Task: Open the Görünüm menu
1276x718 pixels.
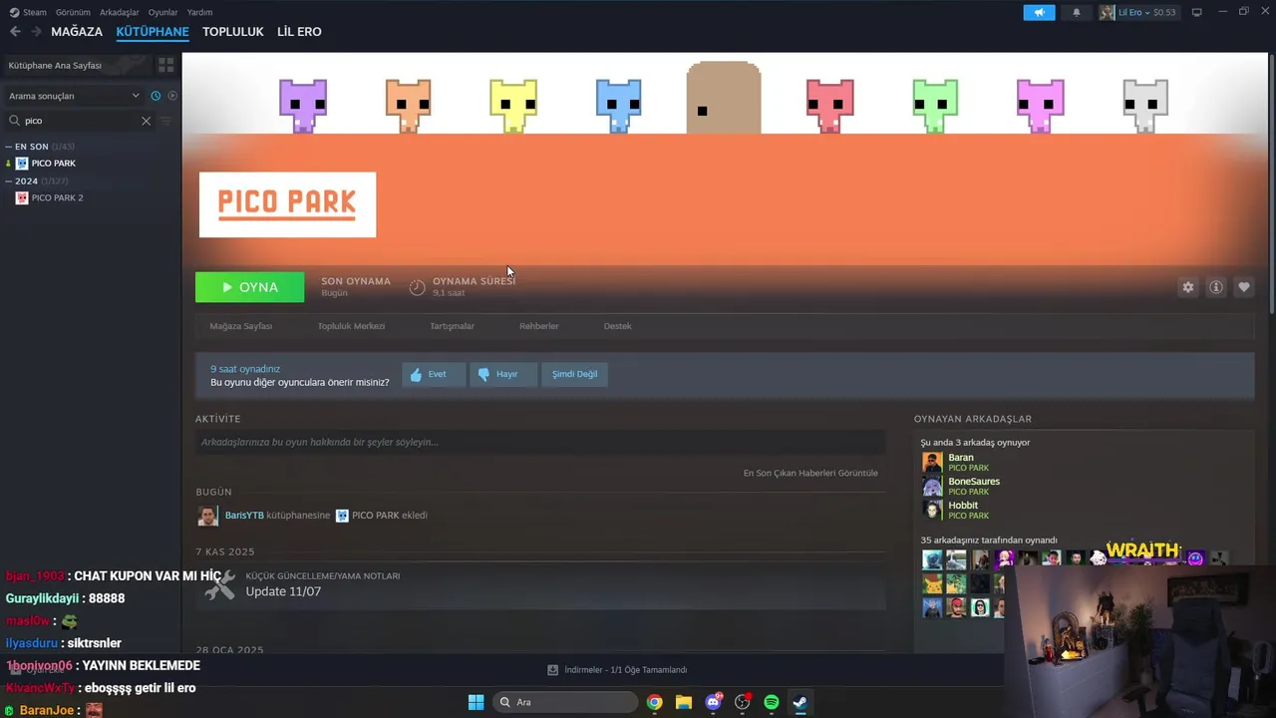Action: coord(73,12)
